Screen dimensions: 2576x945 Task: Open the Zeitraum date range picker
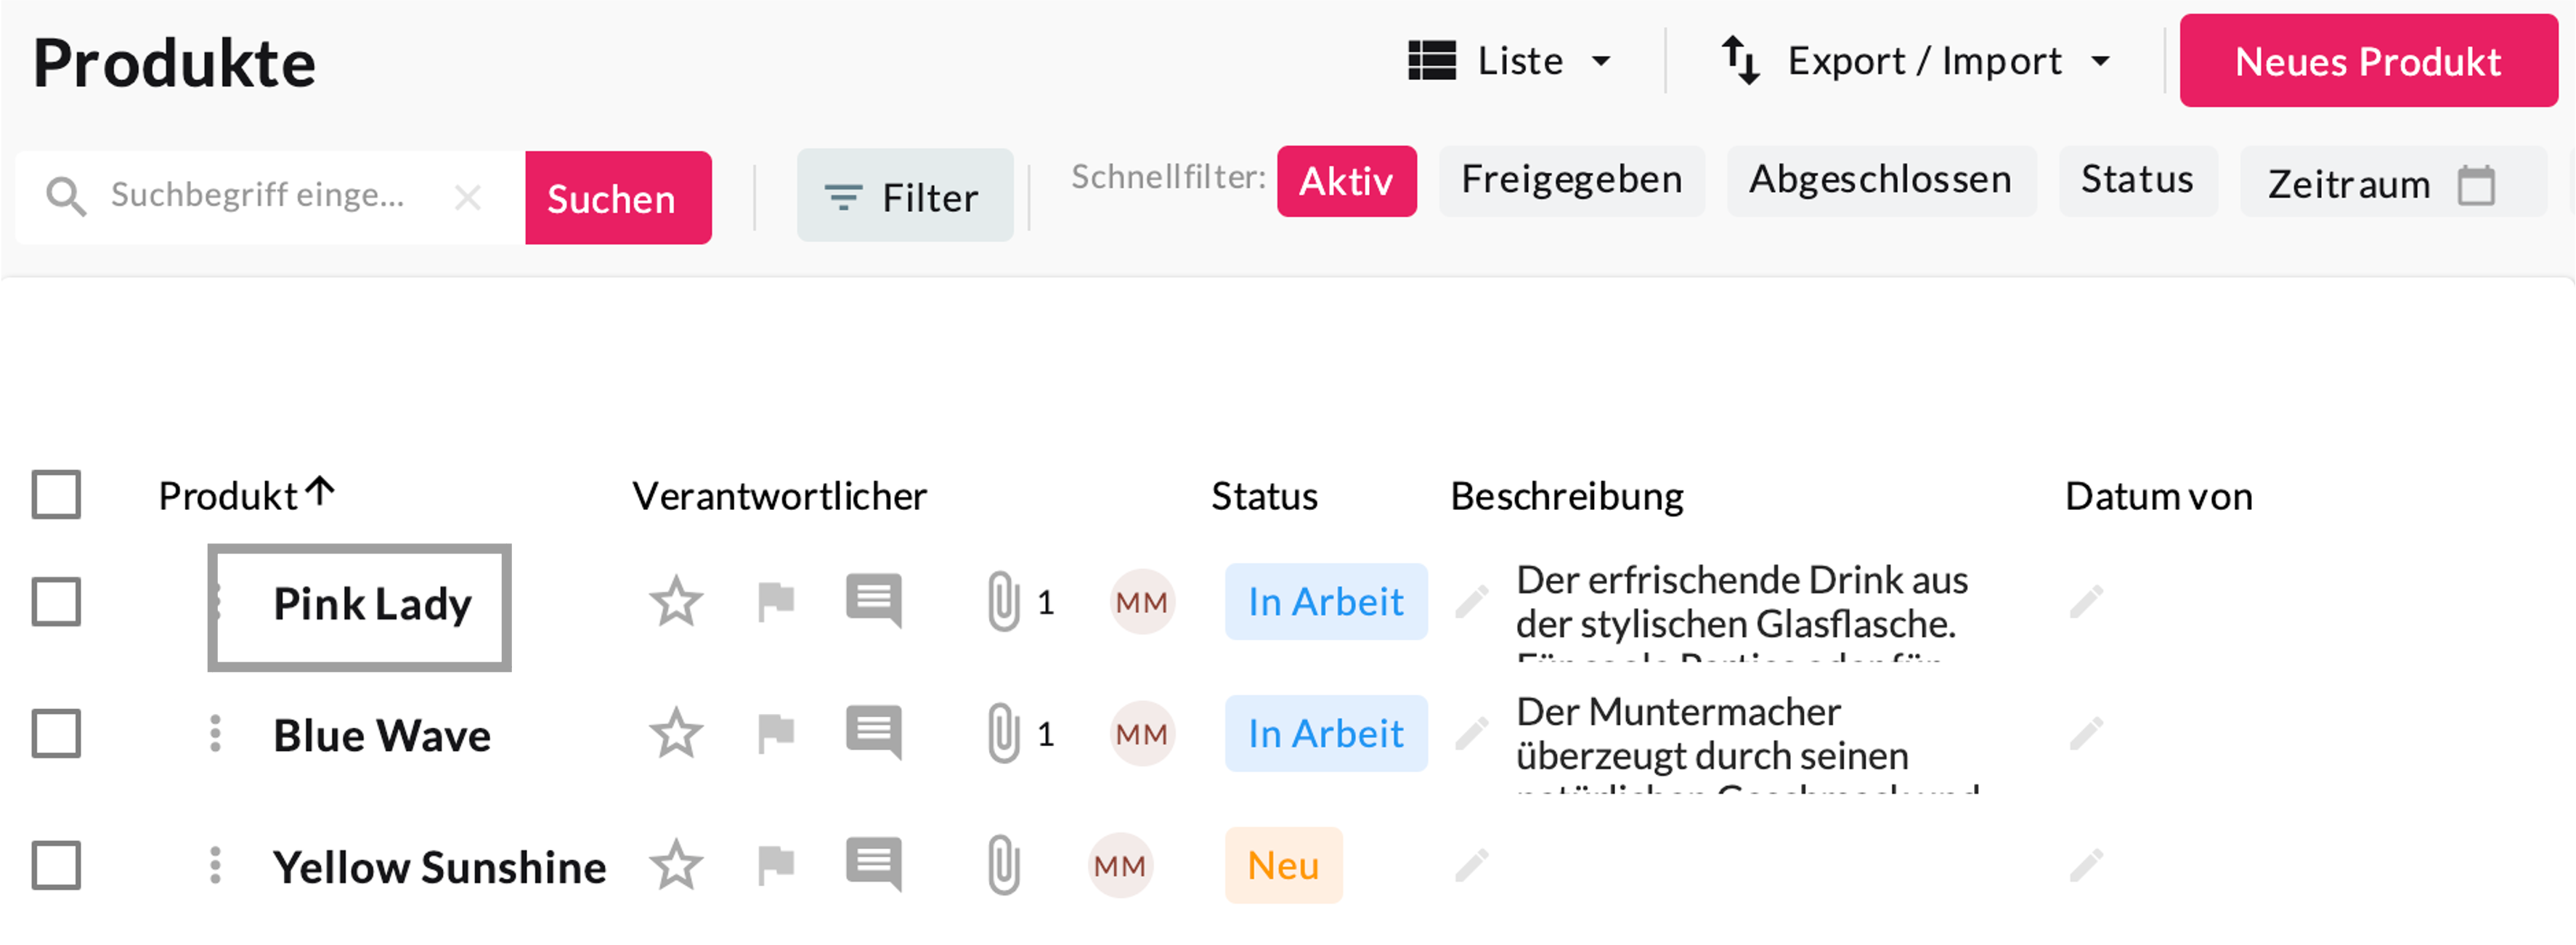point(2380,184)
